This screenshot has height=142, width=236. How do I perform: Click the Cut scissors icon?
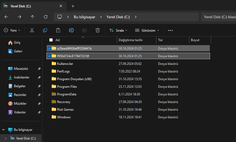(x=32, y=30)
